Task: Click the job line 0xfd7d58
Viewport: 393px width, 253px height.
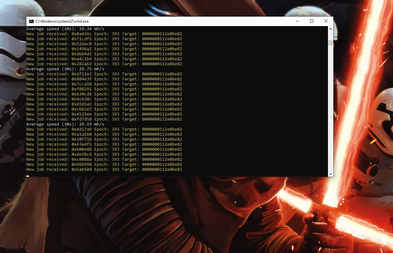Action: point(104,119)
